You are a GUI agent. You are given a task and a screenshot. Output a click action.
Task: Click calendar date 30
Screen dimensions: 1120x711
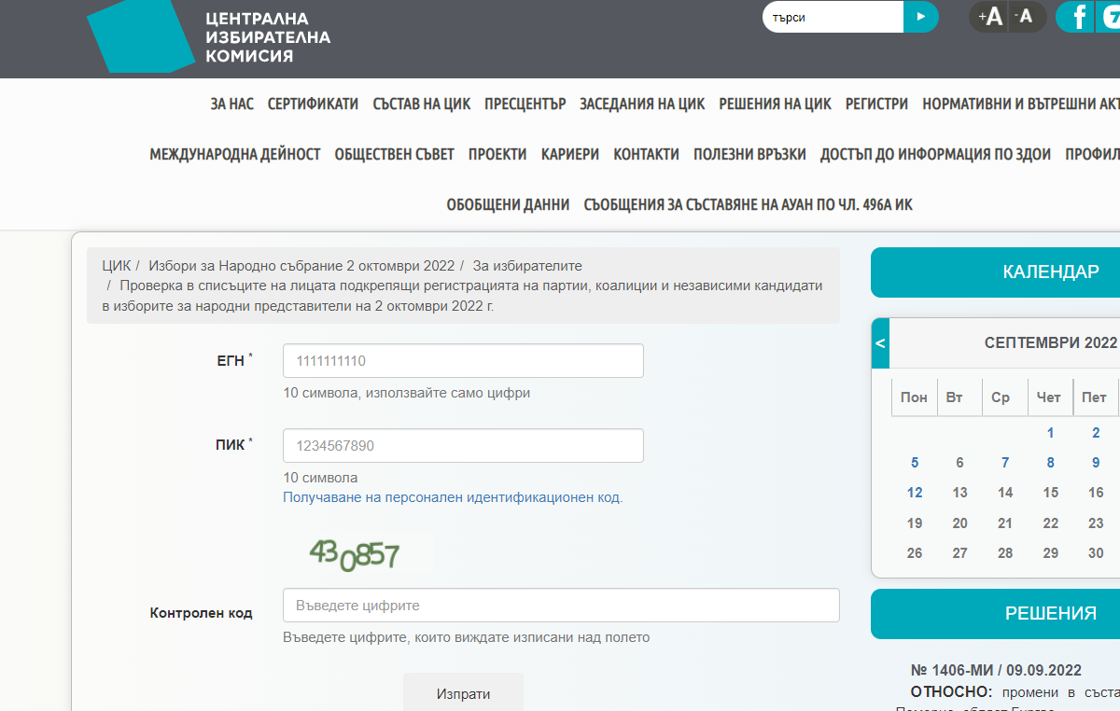click(x=1096, y=553)
